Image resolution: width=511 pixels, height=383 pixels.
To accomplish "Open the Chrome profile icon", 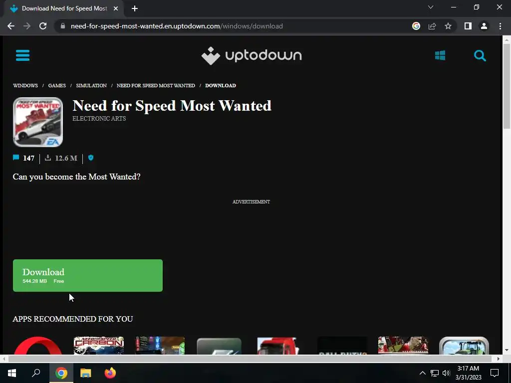I will tap(484, 26).
